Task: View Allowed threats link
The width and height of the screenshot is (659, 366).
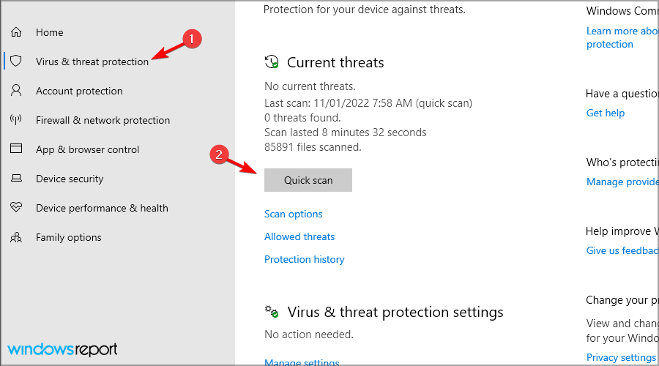Action: click(x=299, y=236)
